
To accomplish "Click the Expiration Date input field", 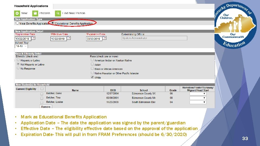I will tap(94, 39).
